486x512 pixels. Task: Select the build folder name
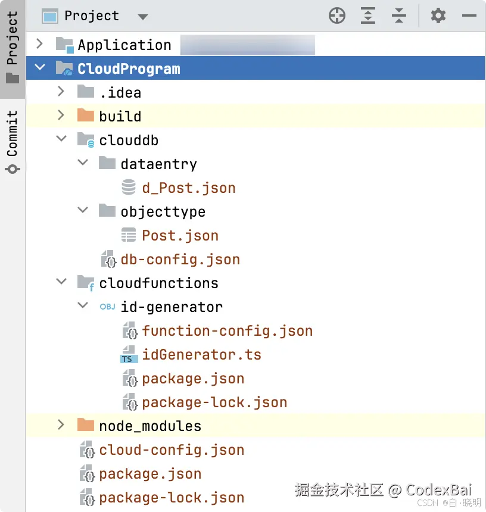[120, 116]
